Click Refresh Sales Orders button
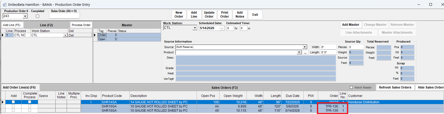The image size is (444, 114). pos(395,87)
